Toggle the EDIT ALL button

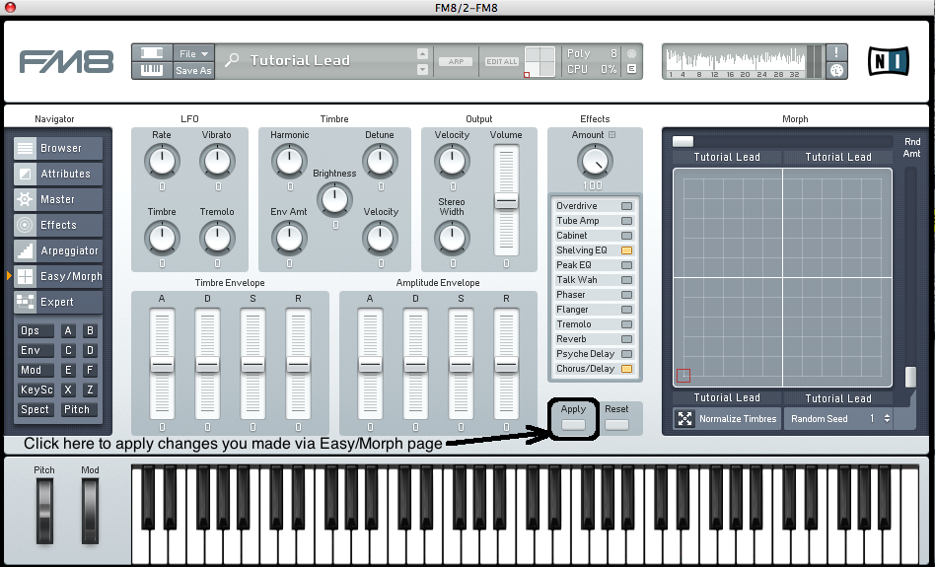(501, 61)
